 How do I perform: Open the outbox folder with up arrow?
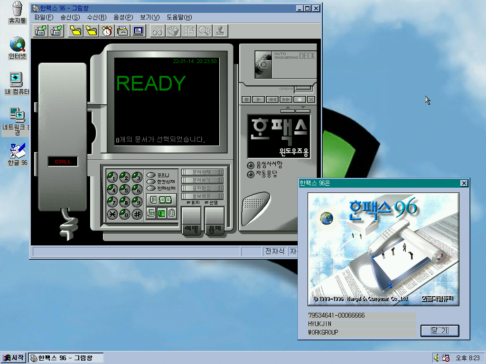pos(75,31)
